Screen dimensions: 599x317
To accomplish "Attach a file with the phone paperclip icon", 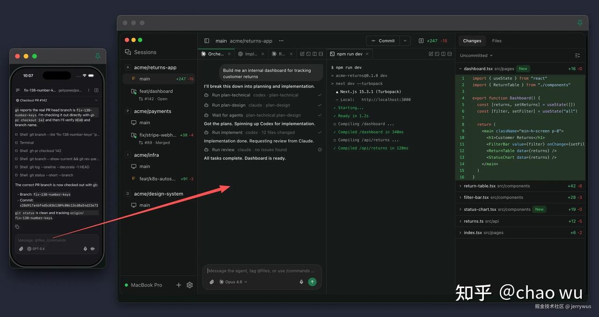I will (21, 249).
